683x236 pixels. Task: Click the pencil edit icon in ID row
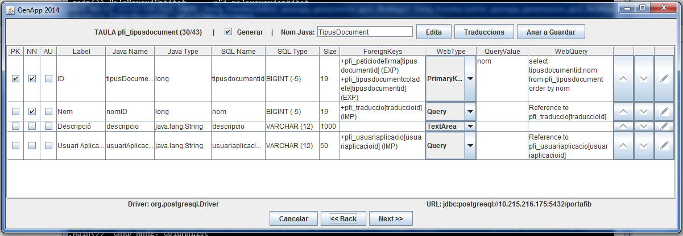[664, 79]
